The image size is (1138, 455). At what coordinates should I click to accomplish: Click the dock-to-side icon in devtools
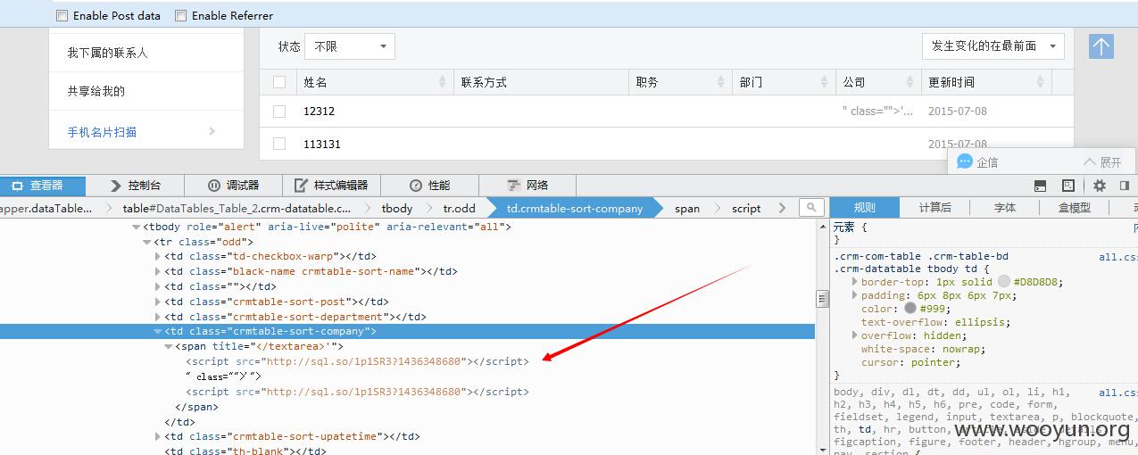click(1125, 186)
